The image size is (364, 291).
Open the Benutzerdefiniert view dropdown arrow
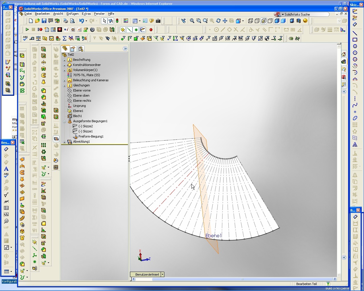(162, 275)
